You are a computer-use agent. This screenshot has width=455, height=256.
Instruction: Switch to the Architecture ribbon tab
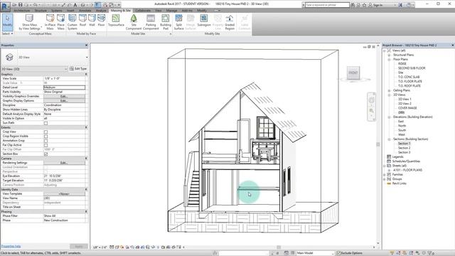coord(22,11)
